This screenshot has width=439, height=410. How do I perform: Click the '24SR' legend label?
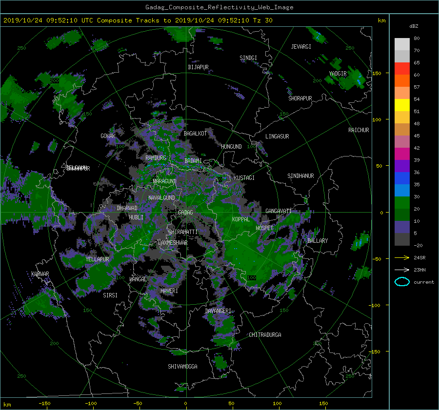419,258
